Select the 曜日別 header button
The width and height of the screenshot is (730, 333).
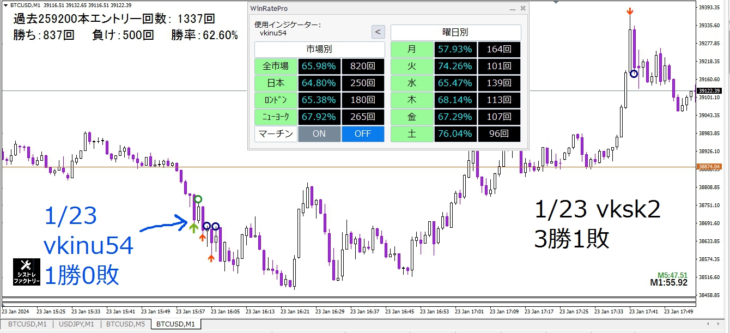tap(455, 32)
